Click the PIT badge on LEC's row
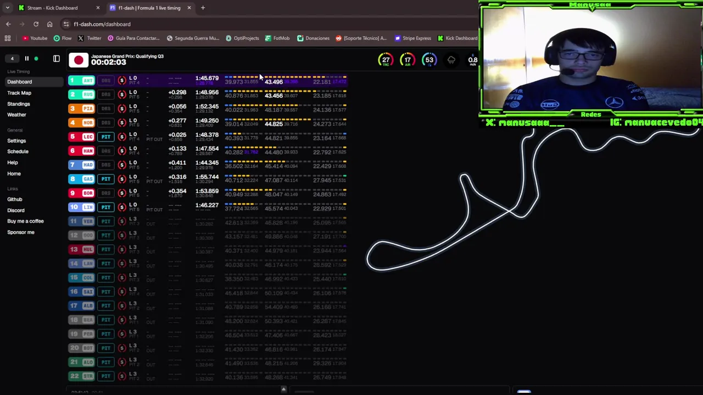Image resolution: width=703 pixels, height=395 pixels. click(x=106, y=137)
